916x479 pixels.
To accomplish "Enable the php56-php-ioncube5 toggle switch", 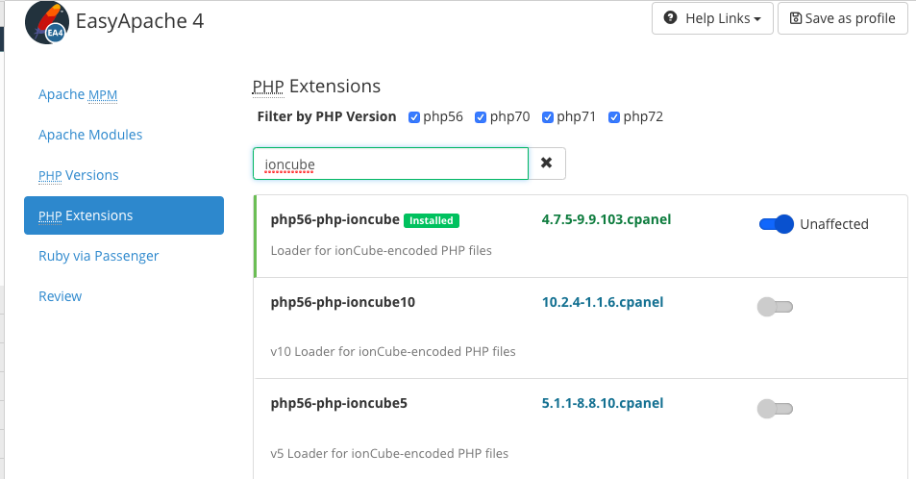I will click(775, 409).
